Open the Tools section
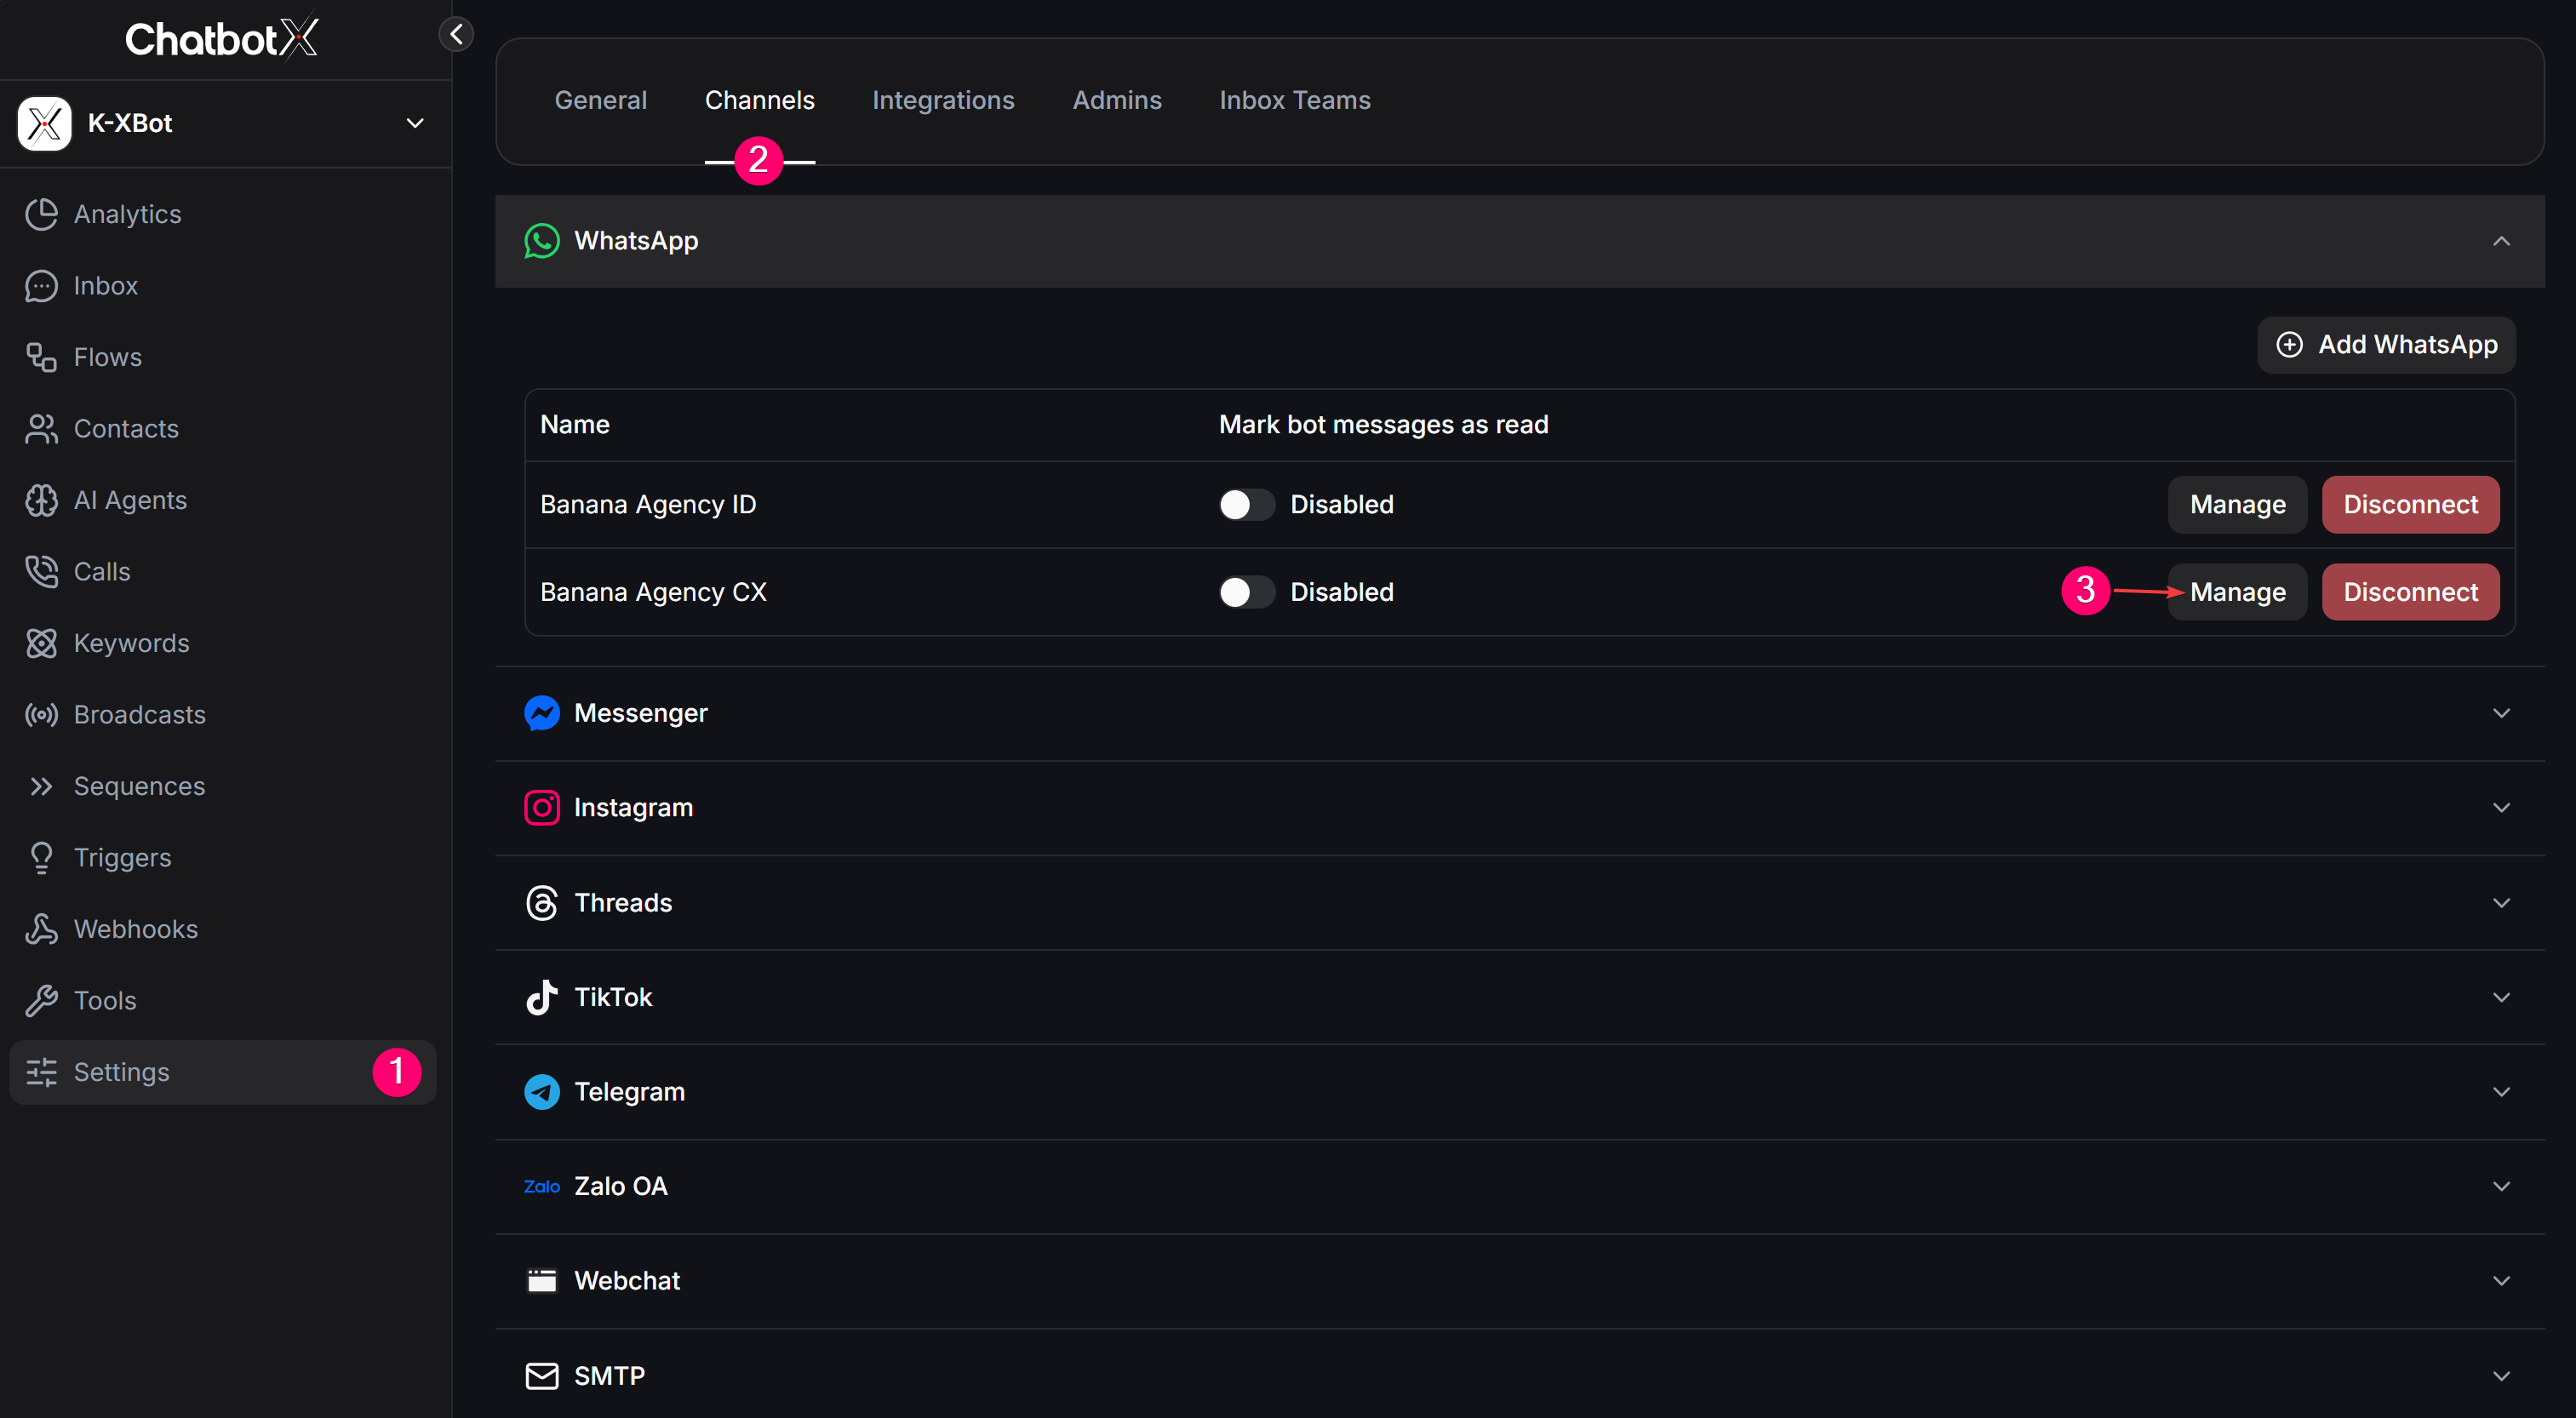This screenshot has width=2576, height=1418. 224,1000
